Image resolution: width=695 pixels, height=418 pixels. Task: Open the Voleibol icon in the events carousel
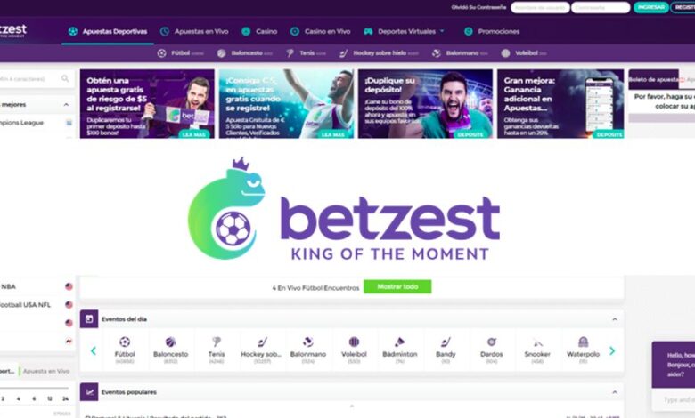pos(354,342)
